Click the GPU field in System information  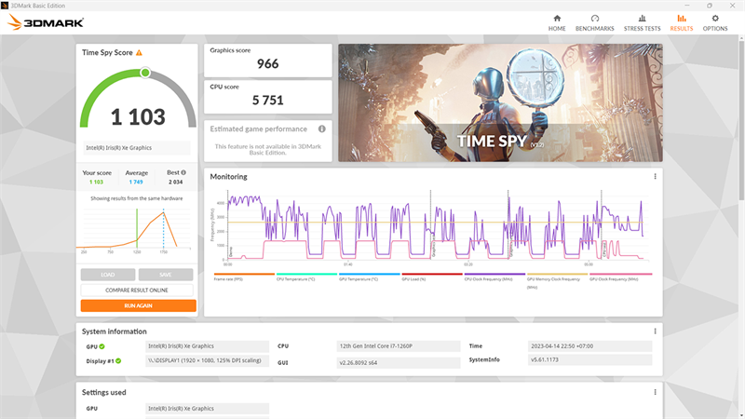(x=207, y=346)
